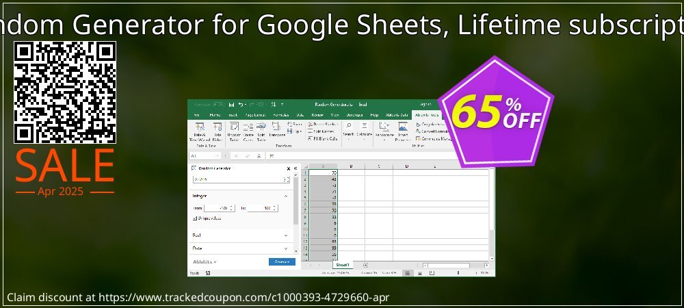Switch to the Developer tab

pyautogui.click(x=354, y=115)
